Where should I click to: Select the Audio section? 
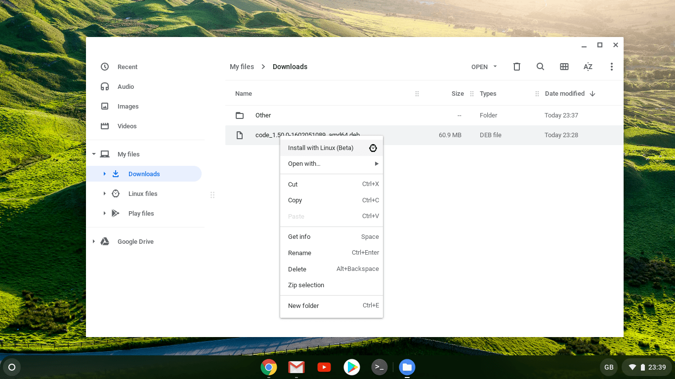click(x=127, y=86)
